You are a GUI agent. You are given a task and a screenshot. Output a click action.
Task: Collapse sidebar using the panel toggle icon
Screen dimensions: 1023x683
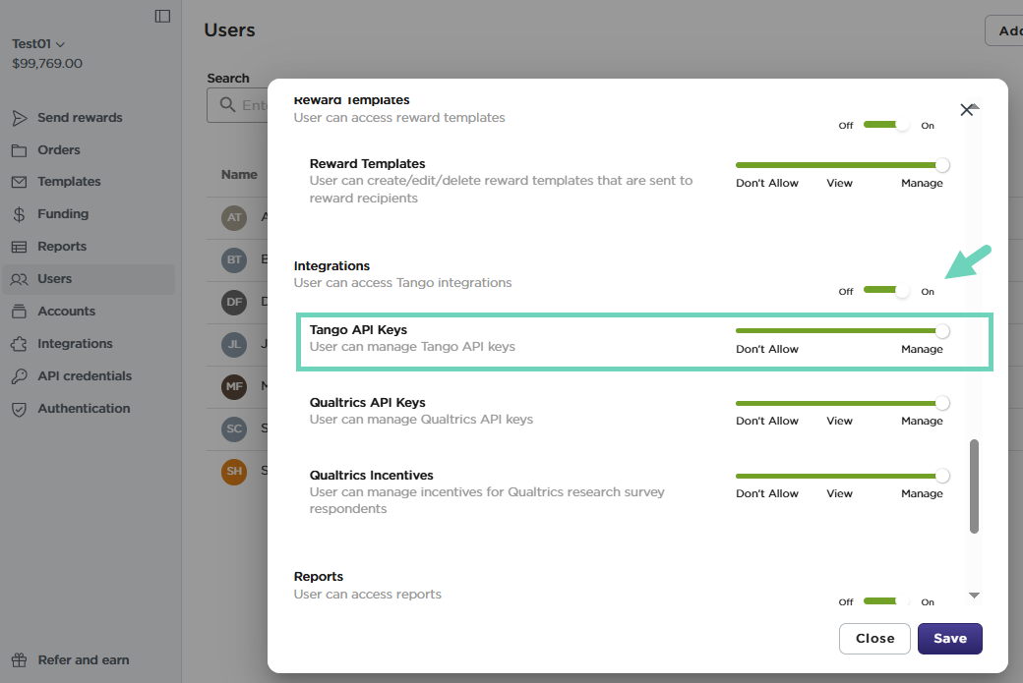tap(162, 16)
